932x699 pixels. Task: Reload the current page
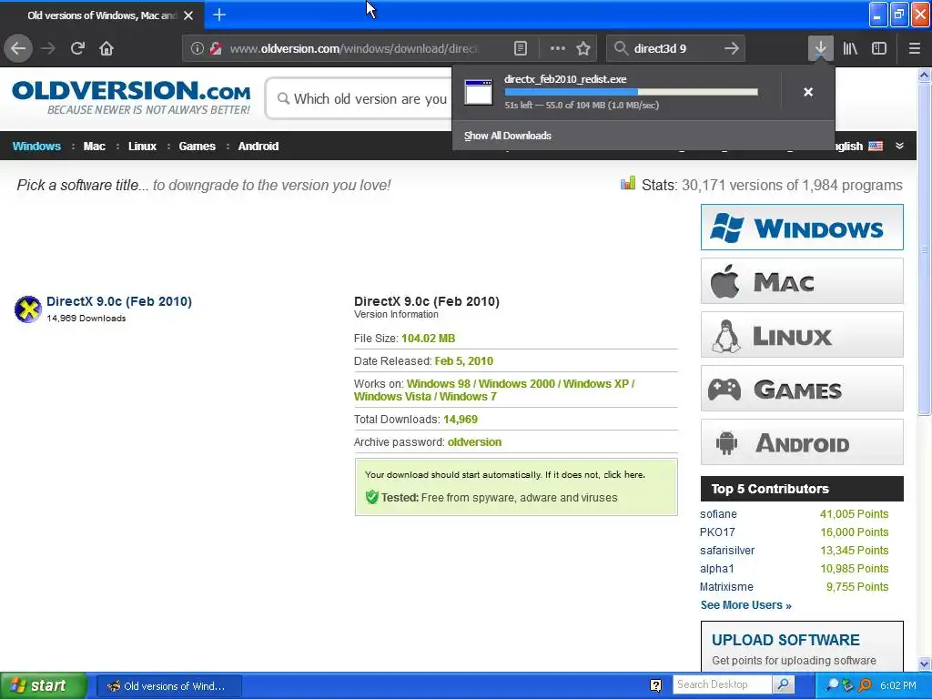pos(77,48)
